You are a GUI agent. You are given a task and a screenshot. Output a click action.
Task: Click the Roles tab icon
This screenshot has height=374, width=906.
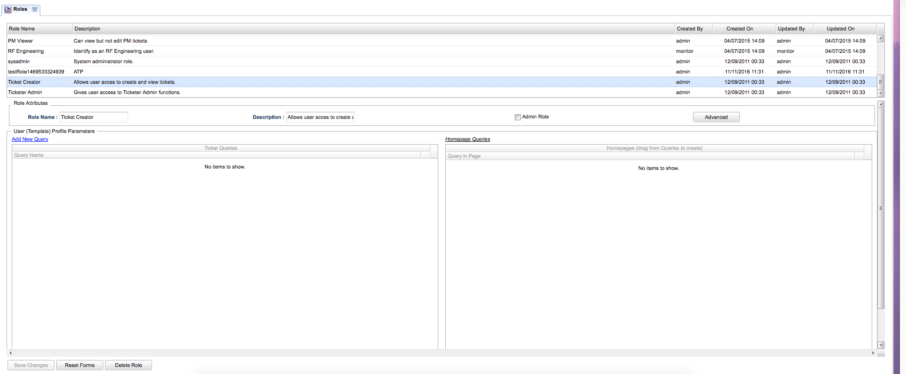(8, 9)
